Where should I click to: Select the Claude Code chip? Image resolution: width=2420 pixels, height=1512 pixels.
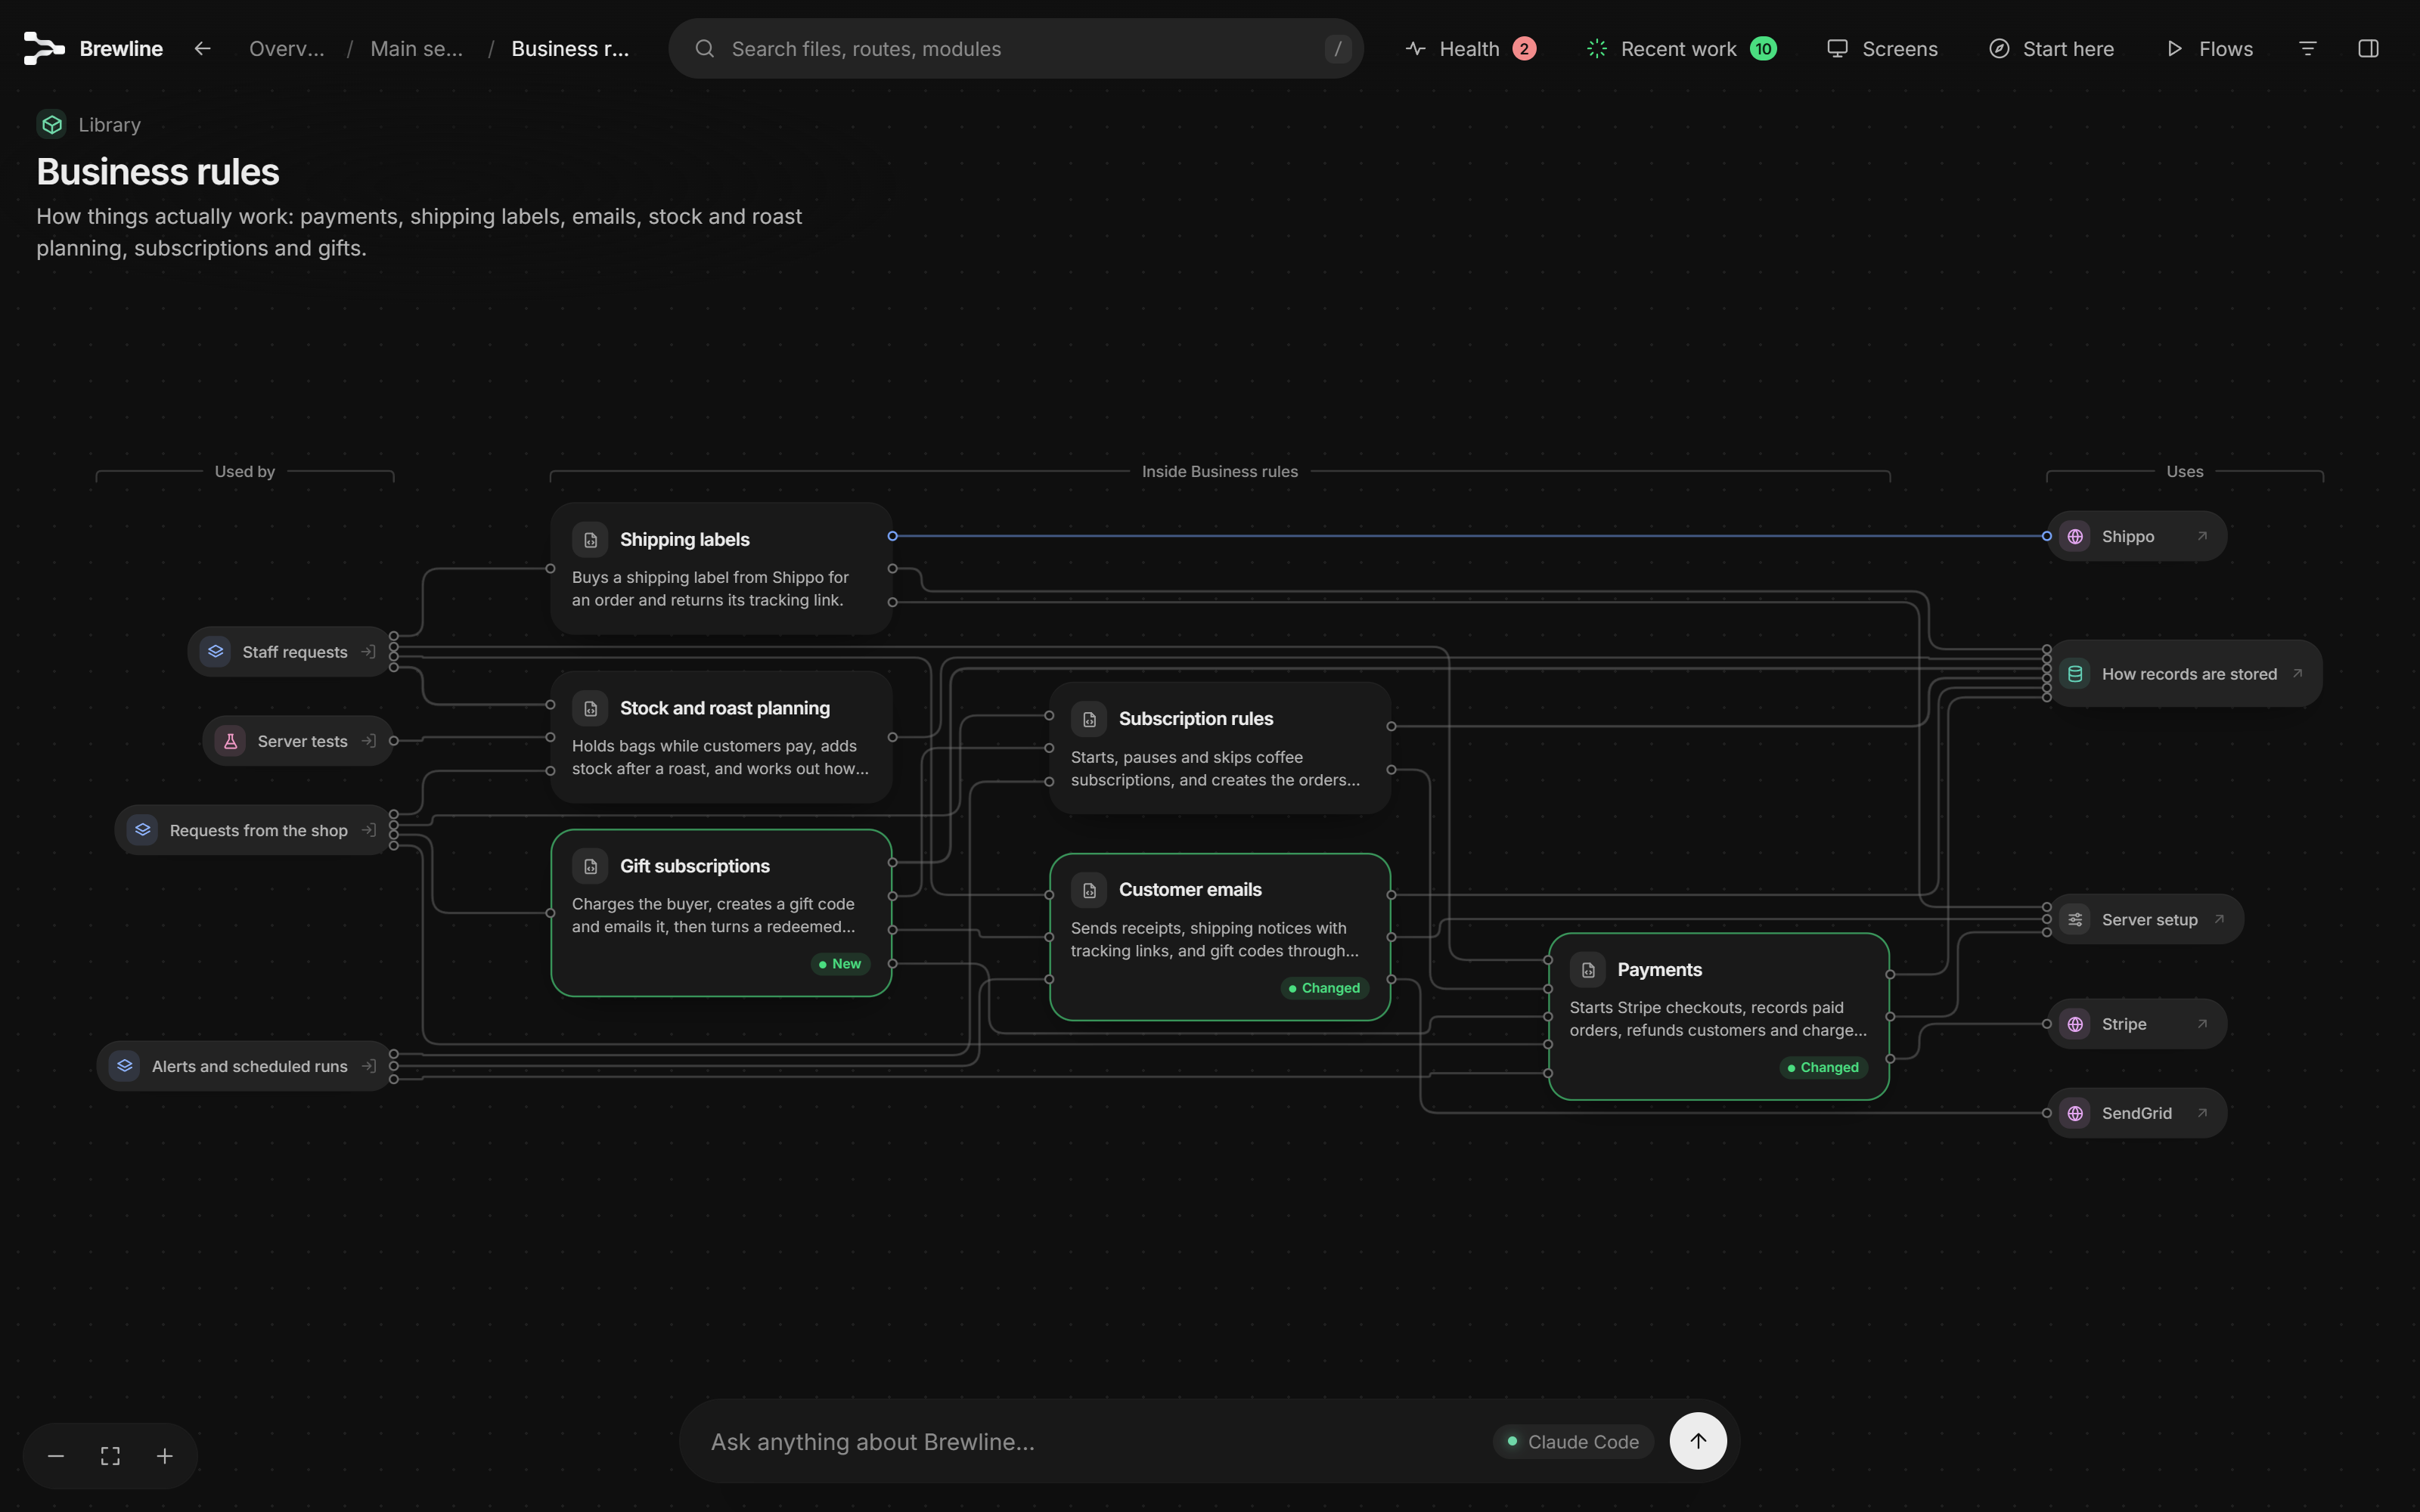pyautogui.click(x=1573, y=1442)
